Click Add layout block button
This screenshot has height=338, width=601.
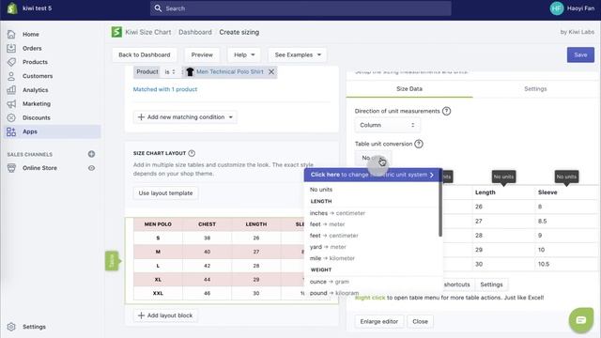point(165,315)
